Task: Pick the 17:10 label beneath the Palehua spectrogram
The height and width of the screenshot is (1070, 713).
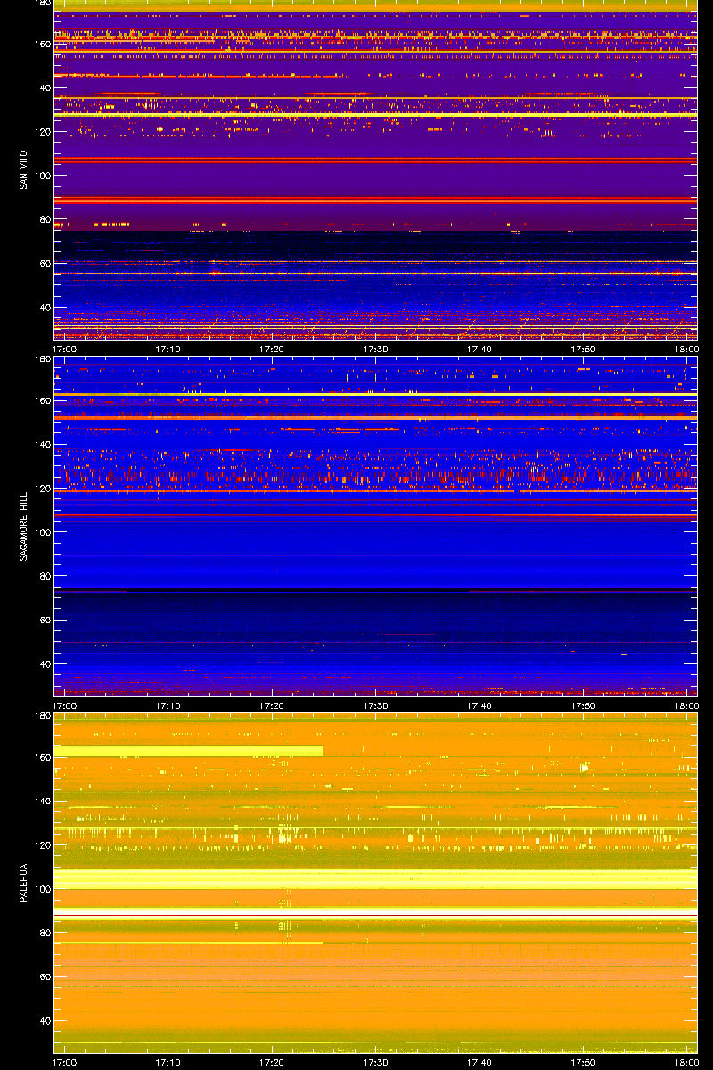Action: pos(168,1063)
